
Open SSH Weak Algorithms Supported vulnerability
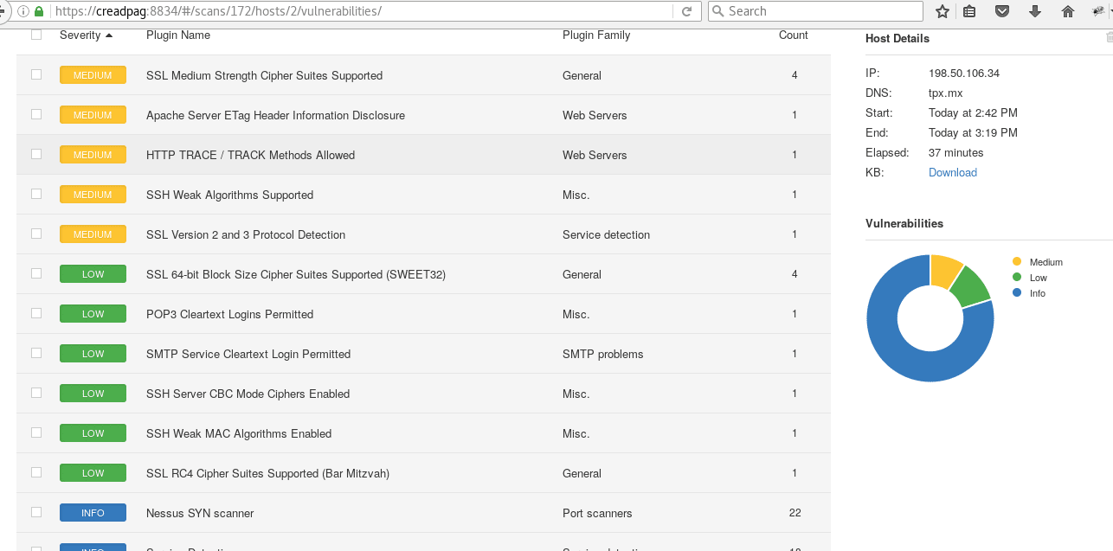229,195
